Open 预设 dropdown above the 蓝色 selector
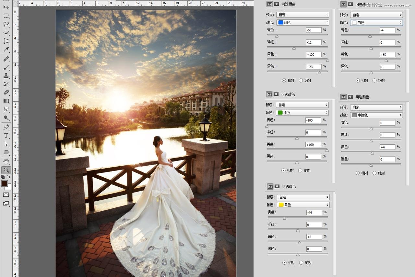This screenshot has height=277, width=415. (303, 15)
